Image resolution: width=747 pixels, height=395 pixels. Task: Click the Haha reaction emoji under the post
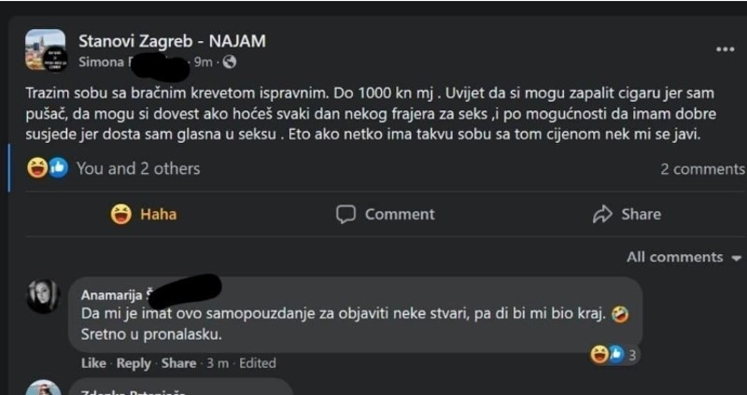37,169
